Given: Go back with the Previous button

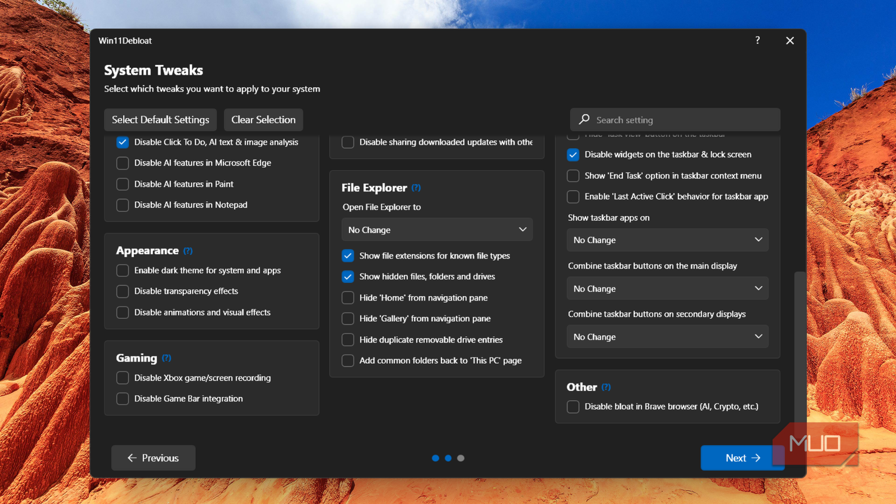Looking at the screenshot, I should point(153,458).
